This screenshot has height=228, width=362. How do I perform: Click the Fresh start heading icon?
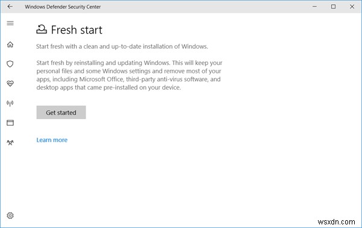coord(42,29)
